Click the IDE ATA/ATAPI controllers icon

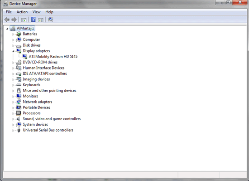point(19,74)
